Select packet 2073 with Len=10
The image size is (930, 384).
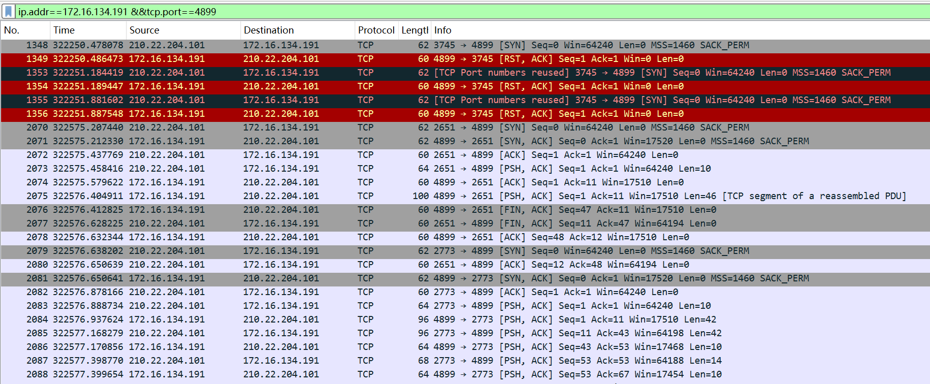[465, 169]
